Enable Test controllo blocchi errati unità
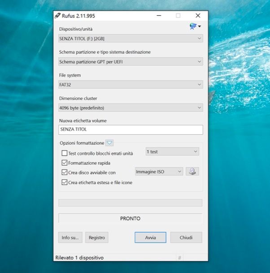Viewport: 270px width, 273px height. coord(64,154)
